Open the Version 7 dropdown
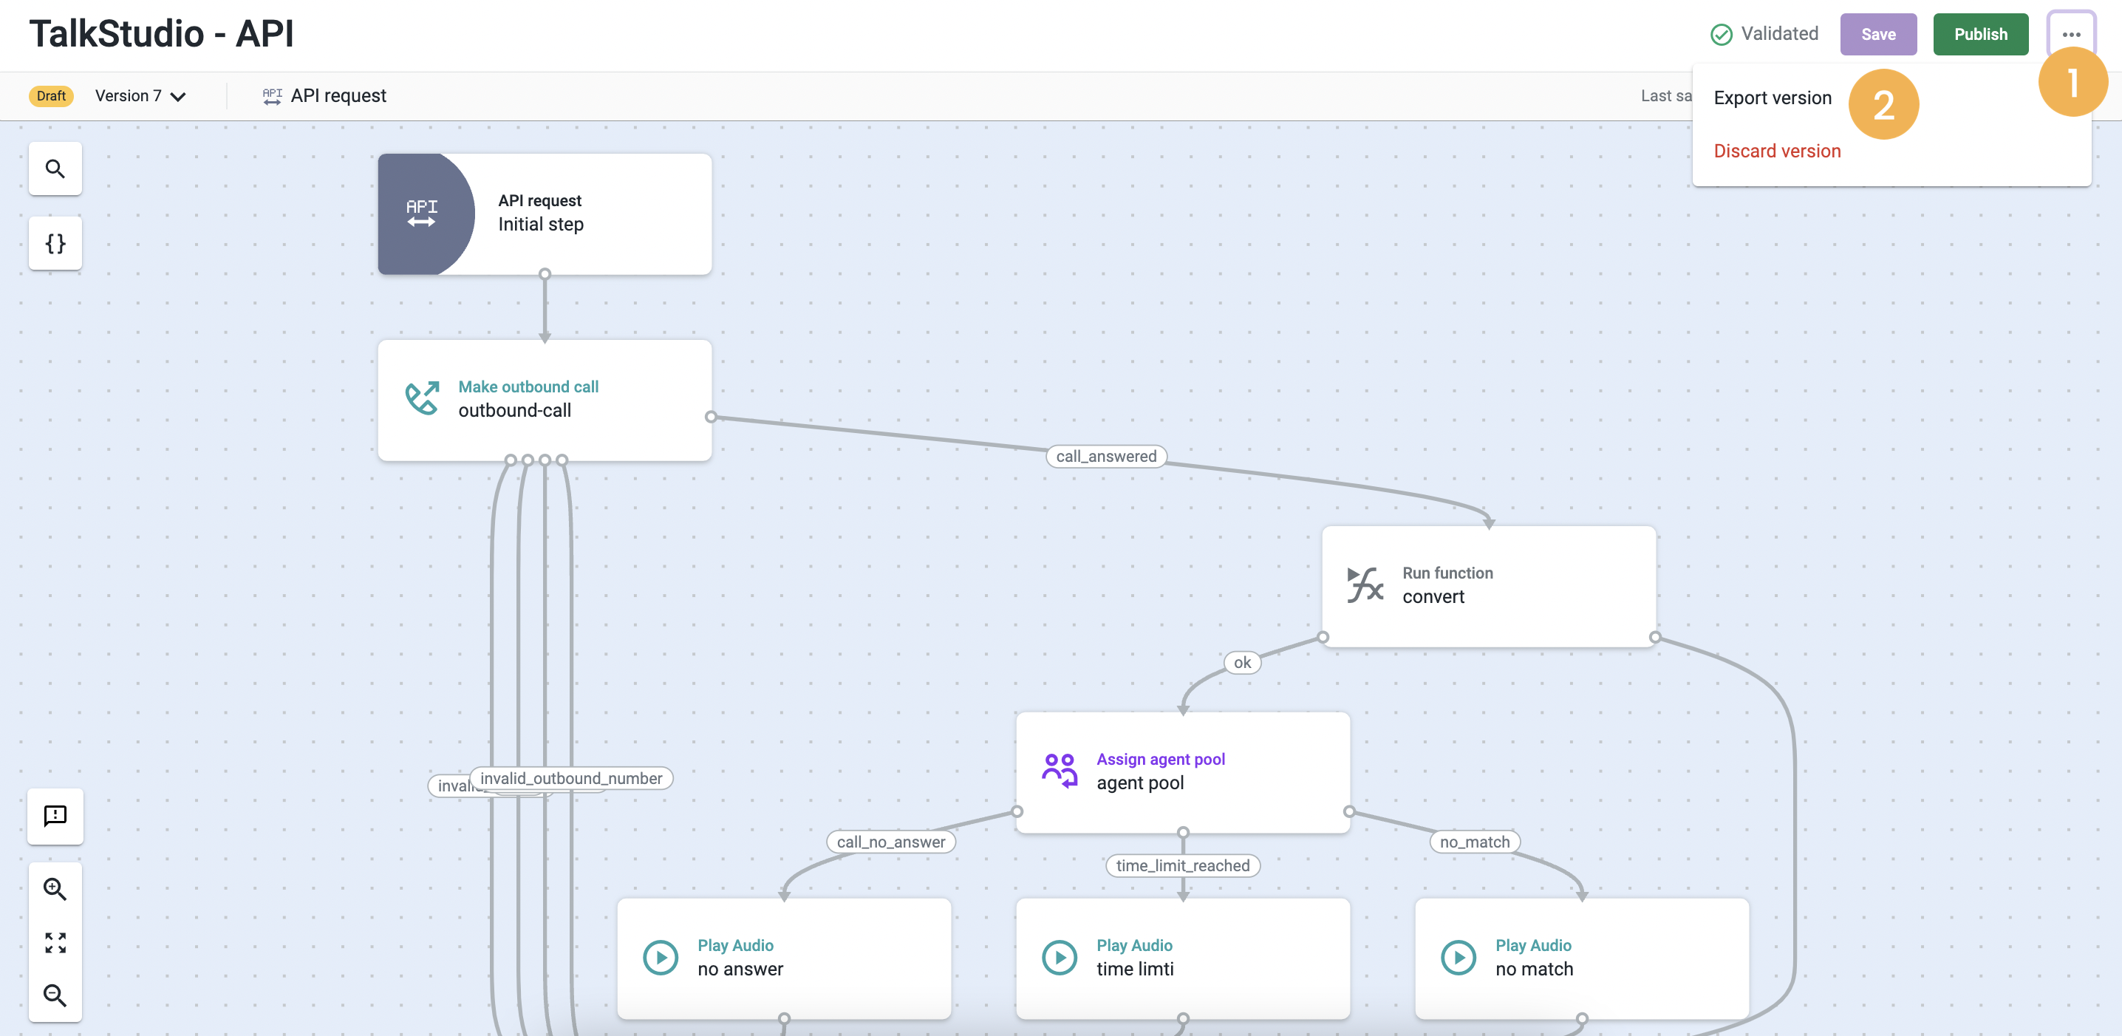This screenshot has height=1036, width=2122. [x=140, y=96]
